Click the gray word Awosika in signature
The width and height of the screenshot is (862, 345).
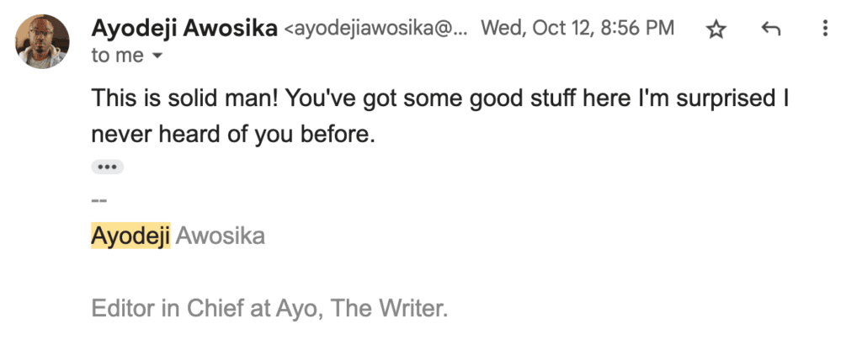[220, 236]
